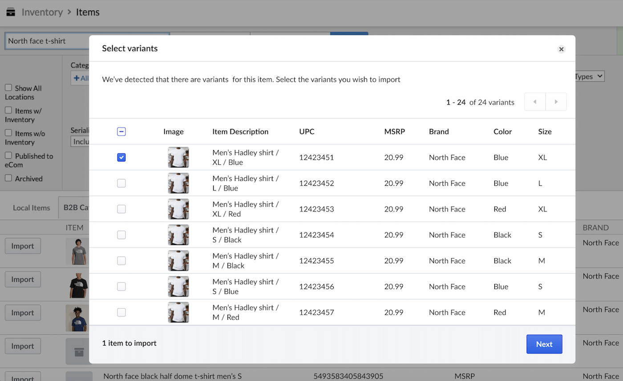Check the L / Blue variant checkbox

tap(121, 183)
